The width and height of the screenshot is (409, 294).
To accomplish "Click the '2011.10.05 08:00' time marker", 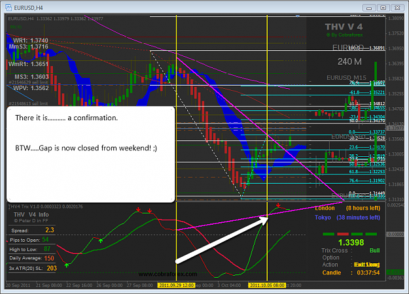I will coord(267,286).
